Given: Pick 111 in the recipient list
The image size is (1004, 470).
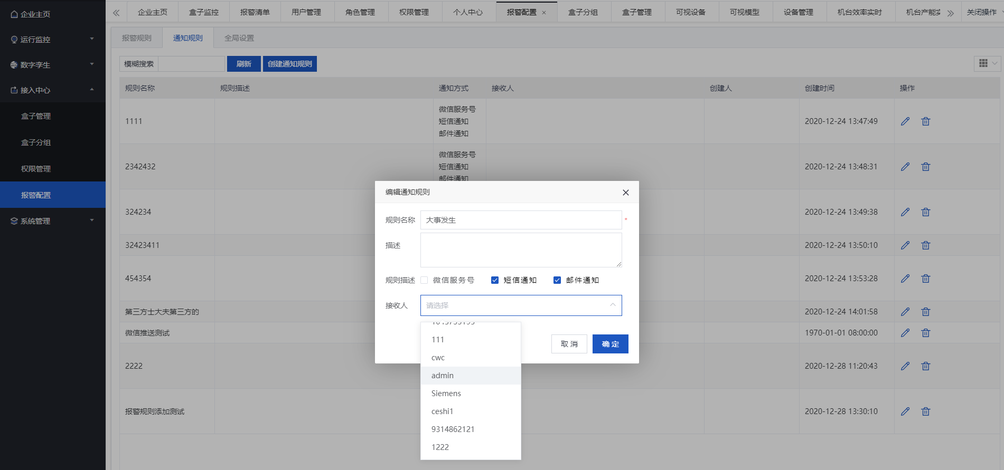Looking at the screenshot, I should (471, 340).
